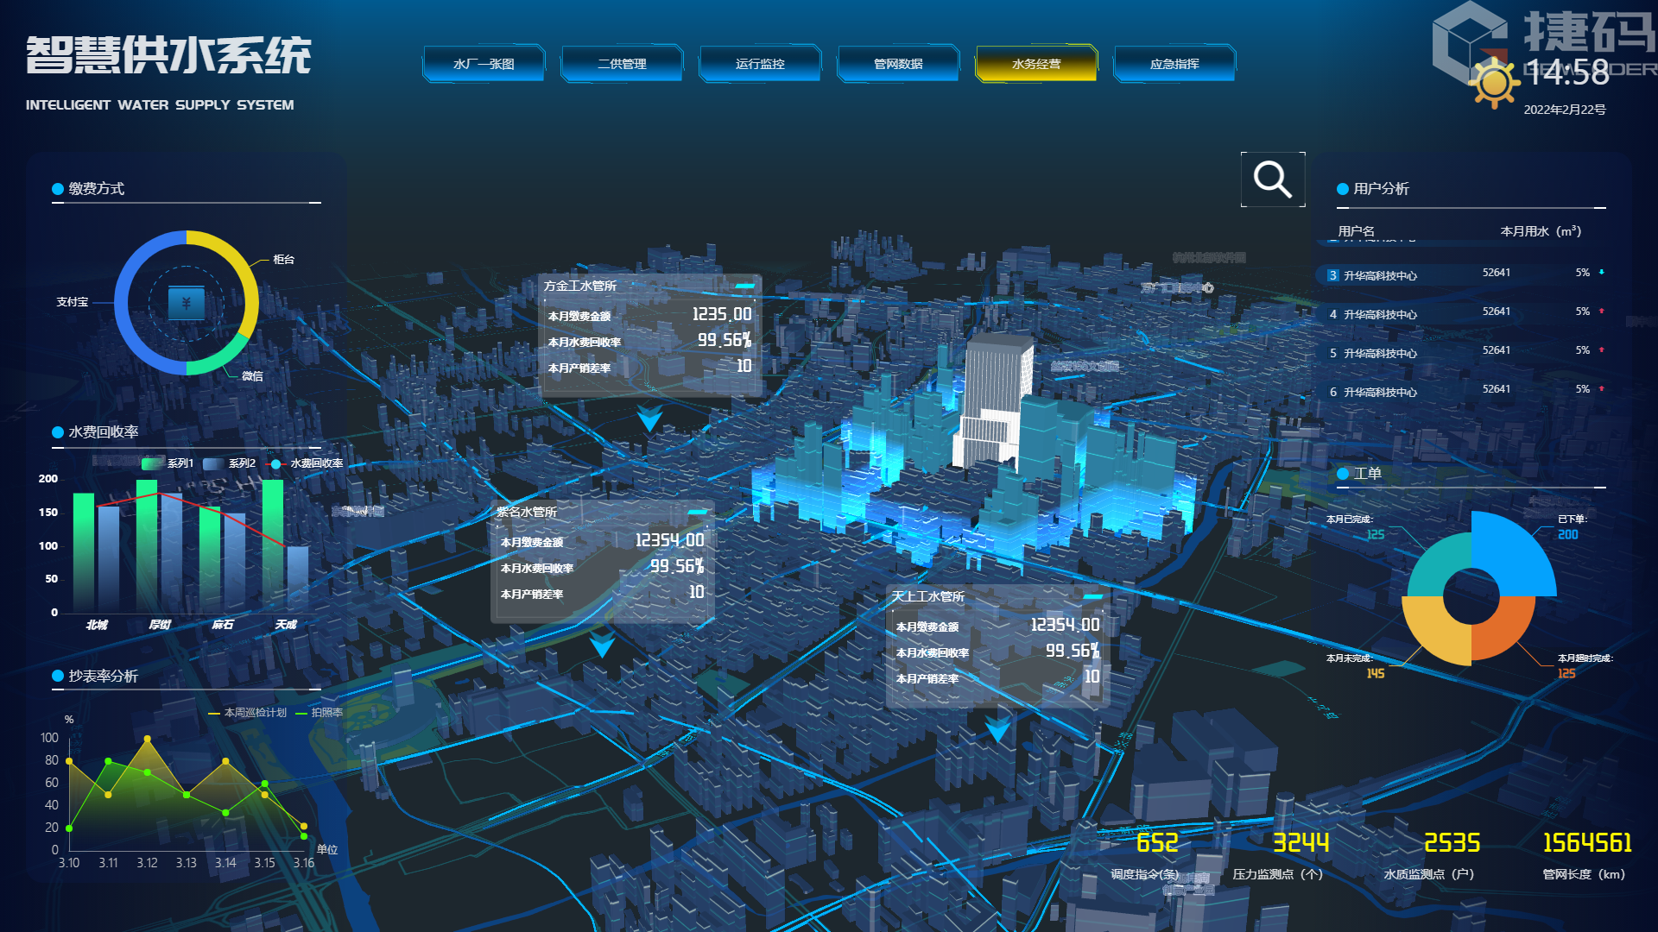The height and width of the screenshot is (932, 1658).
Task: Click arrow marker below 紫名水管所 card
Action: click(x=602, y=645)
